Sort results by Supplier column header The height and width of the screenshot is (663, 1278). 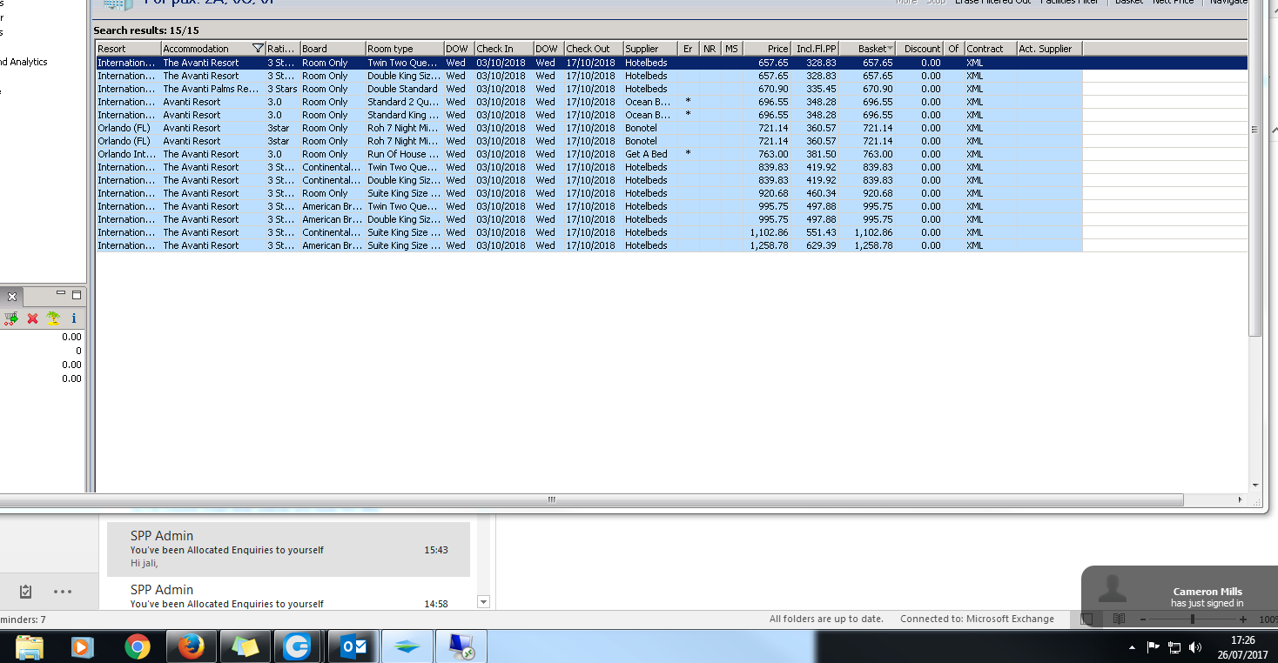(x=650, y=49)
